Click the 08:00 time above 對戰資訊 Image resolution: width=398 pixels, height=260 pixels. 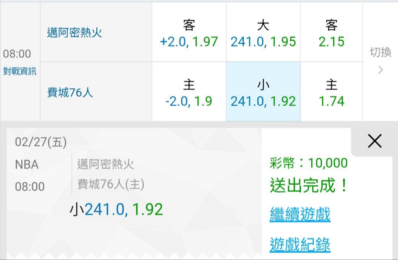[17, 54]
